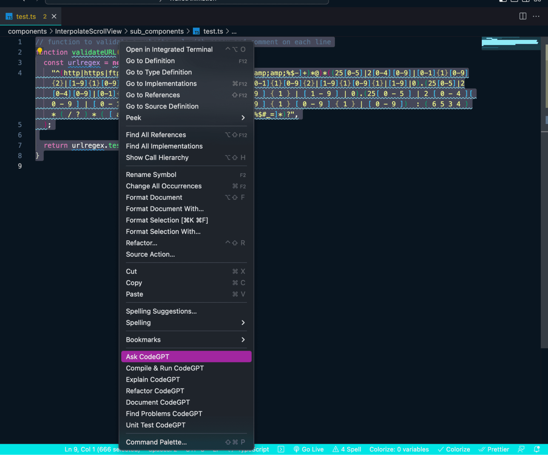Choose Rename Symbol
The height and width of the screenshot is (455, 548).
pos(186,175)
